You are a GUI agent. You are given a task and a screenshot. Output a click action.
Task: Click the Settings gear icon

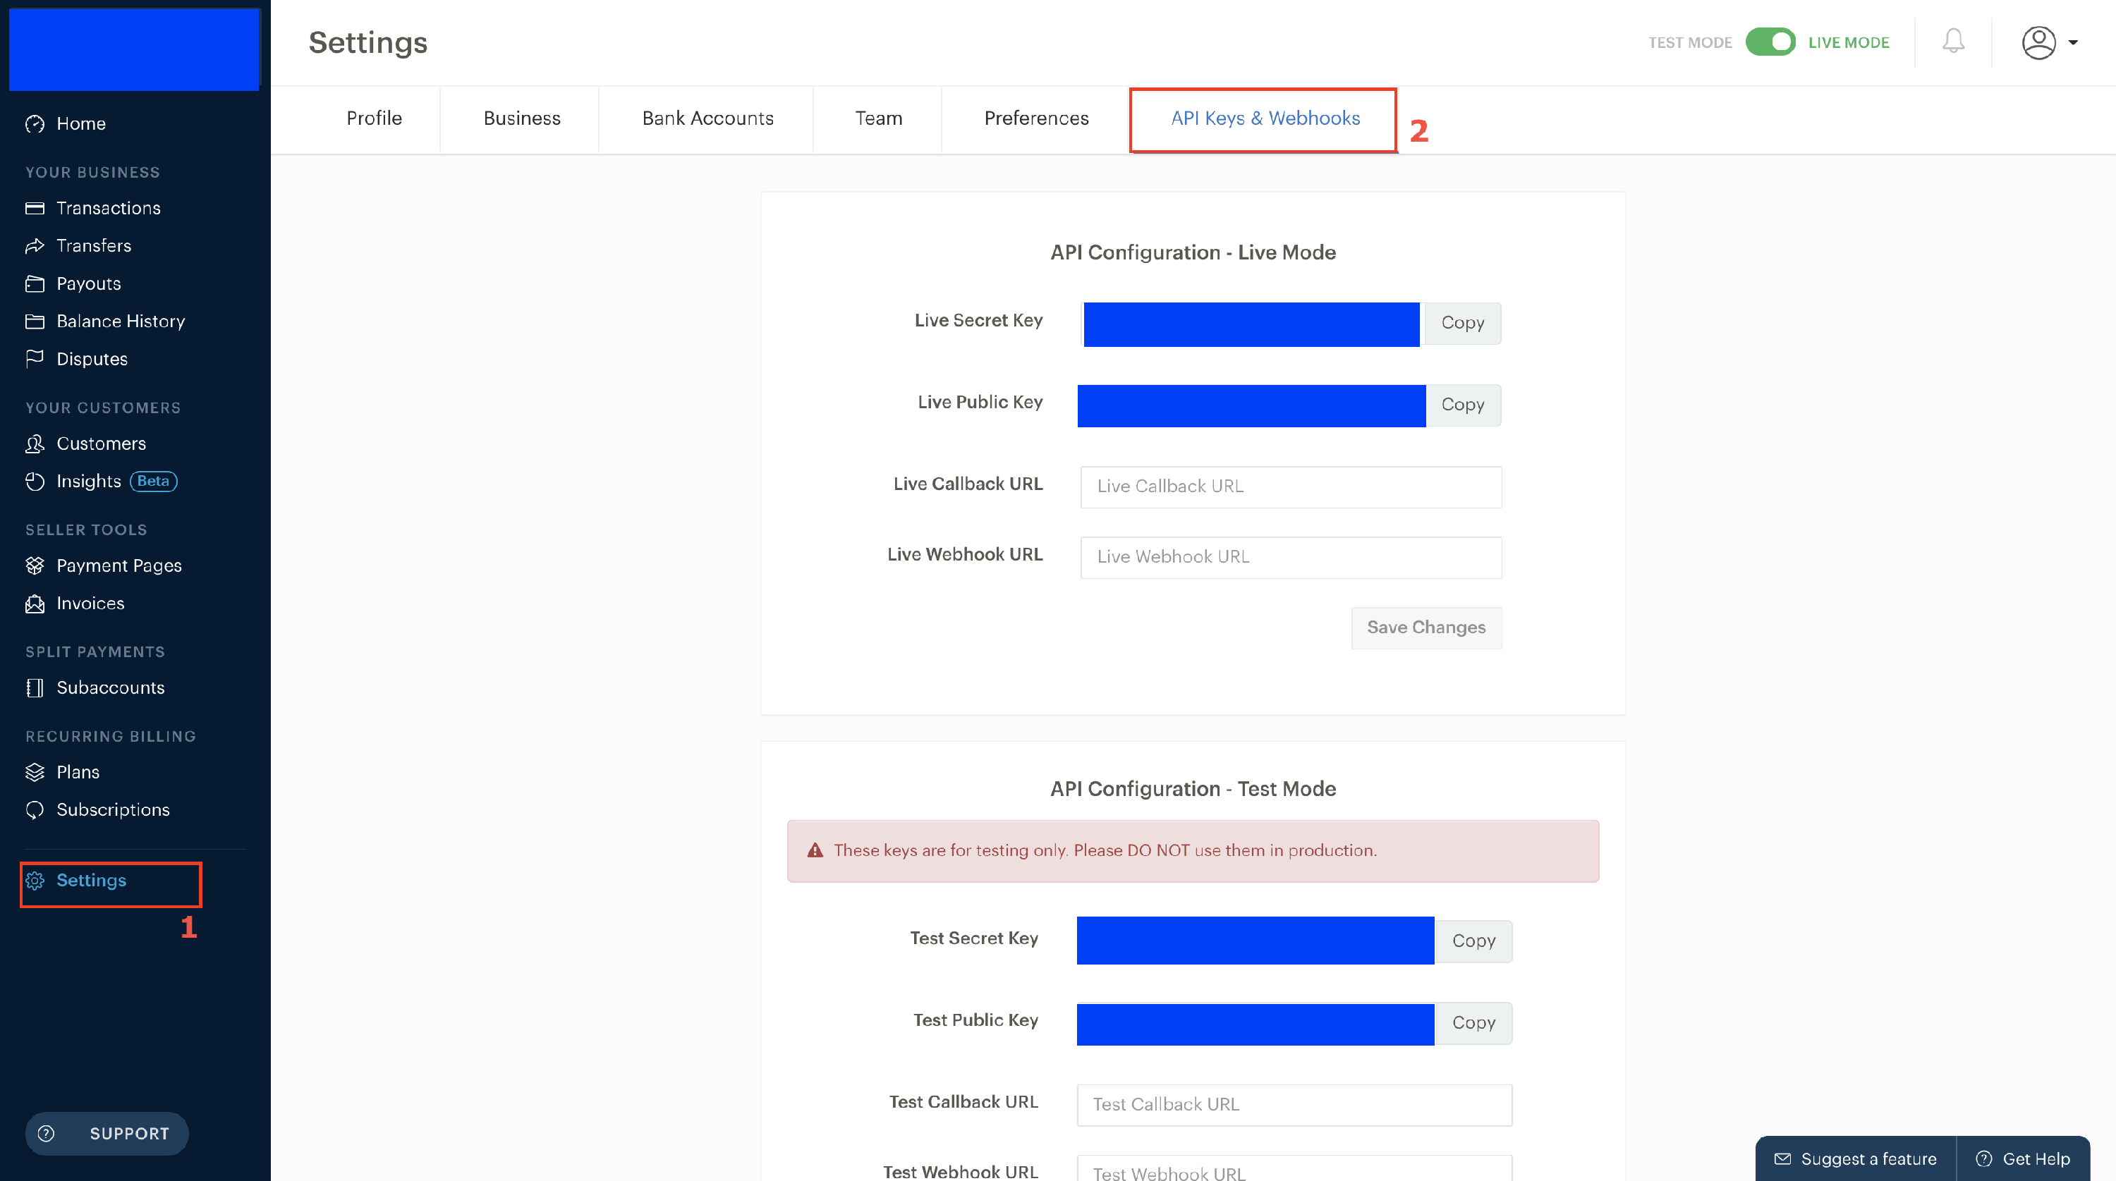pos(35,881)
